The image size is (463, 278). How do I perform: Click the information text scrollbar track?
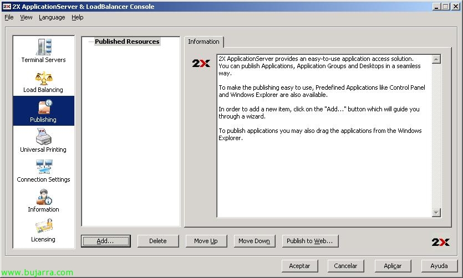point(436,136)
